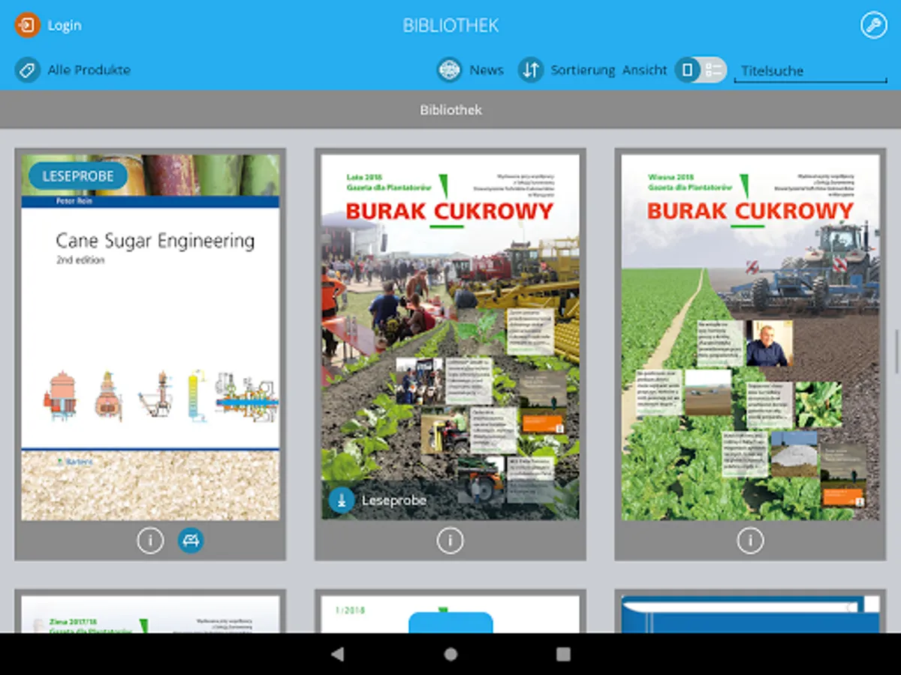This screenshot has width=901, height=675.
Task: Open the 1/2018 issue cover
Action: (450, 614)
